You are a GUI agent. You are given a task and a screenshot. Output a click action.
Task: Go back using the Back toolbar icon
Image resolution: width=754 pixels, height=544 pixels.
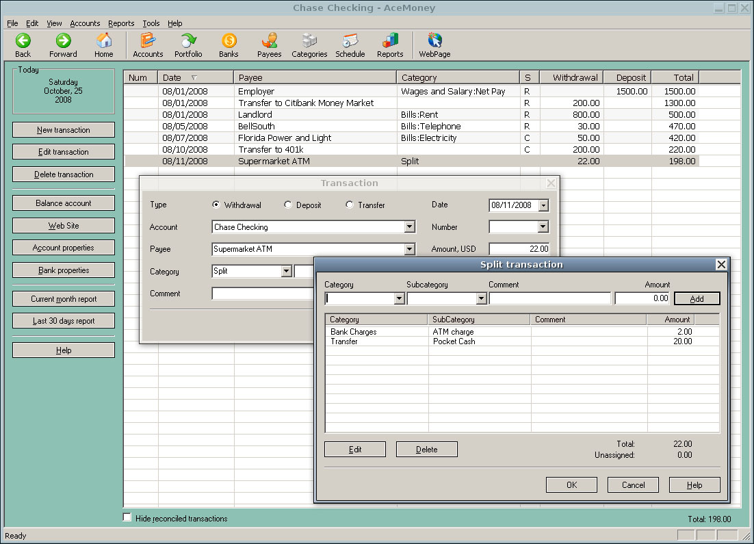coord(23,45)
